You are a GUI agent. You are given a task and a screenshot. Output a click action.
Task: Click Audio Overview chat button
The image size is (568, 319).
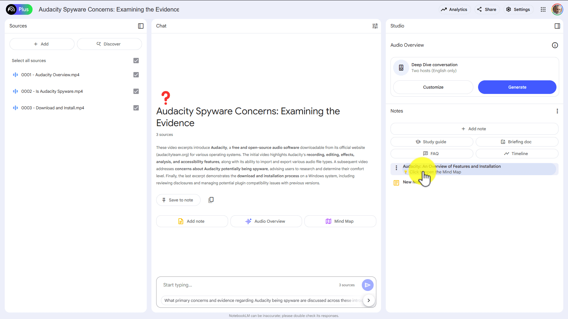click(266, 221)
